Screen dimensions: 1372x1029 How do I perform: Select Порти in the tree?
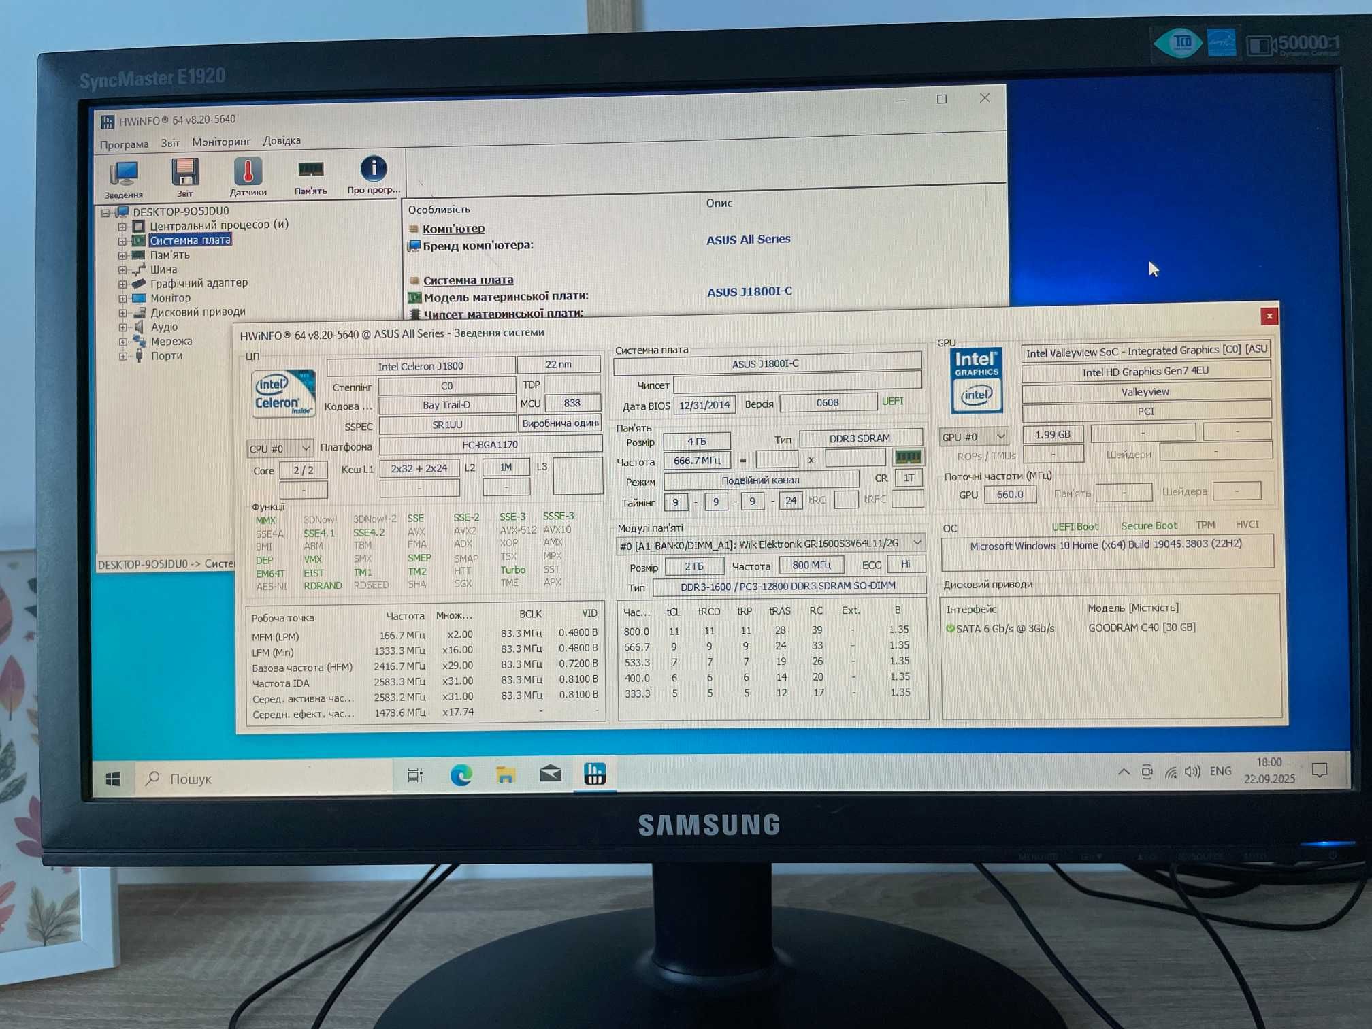pyautogui.click(x=166, y=356)
